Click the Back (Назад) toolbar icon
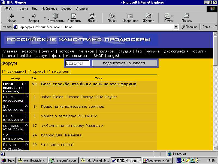The height and width of the screenshot is (164, 218). pyautogui.click(x=12, y=16)
